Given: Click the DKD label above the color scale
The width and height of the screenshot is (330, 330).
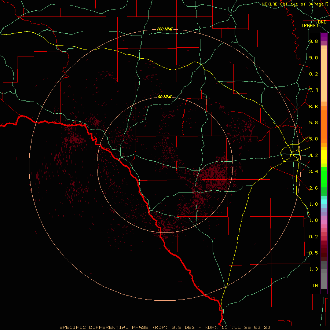Looking at the screenshot, I should pyautogui.click(x=322, y=22).
